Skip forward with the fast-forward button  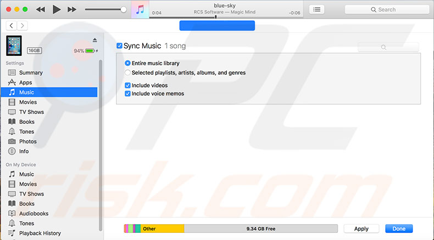(x=72, y=9)
